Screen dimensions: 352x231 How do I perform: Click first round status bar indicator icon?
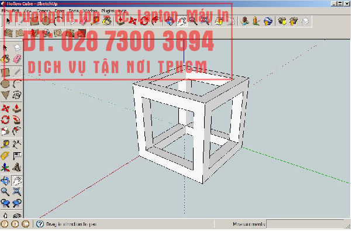[x=5, y=225]
